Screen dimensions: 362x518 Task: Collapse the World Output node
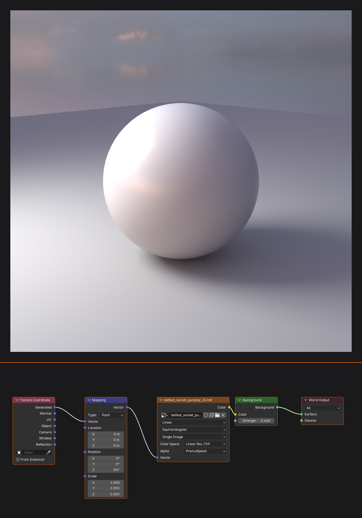coord(306,400)
